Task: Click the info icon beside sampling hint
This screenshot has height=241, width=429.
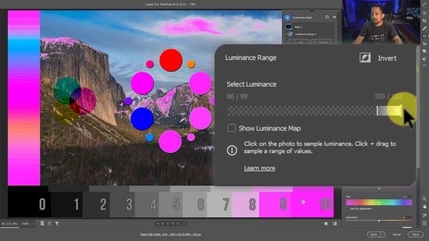Action: point(232,150)
